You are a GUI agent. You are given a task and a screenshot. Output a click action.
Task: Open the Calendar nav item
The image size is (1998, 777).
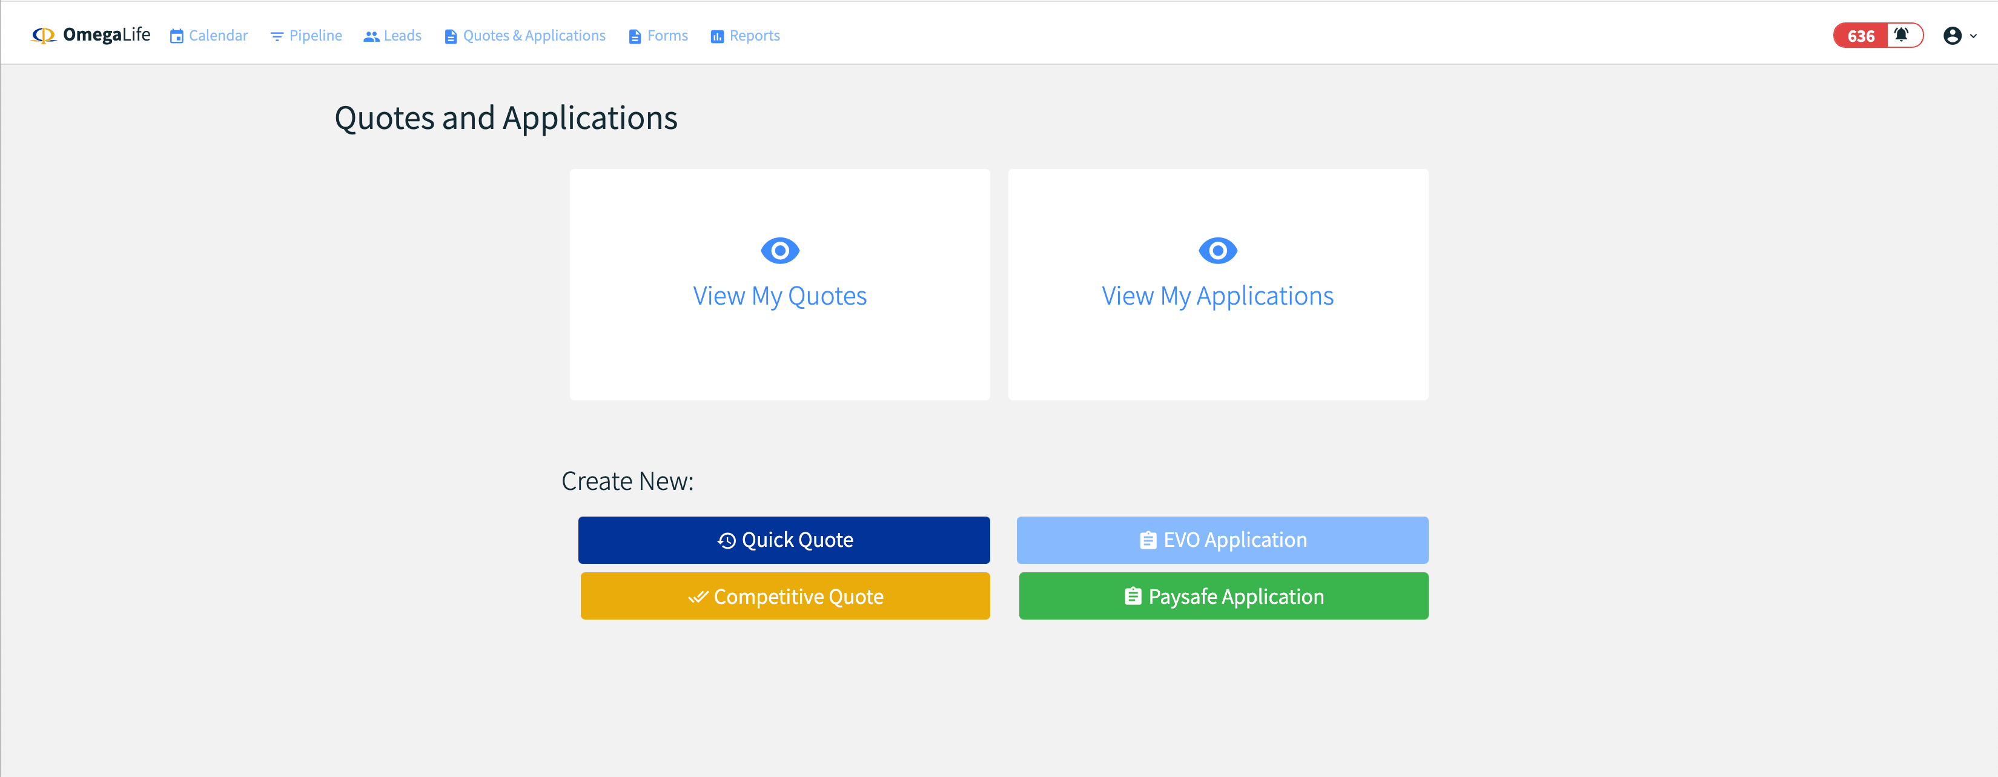click(208, 36)
